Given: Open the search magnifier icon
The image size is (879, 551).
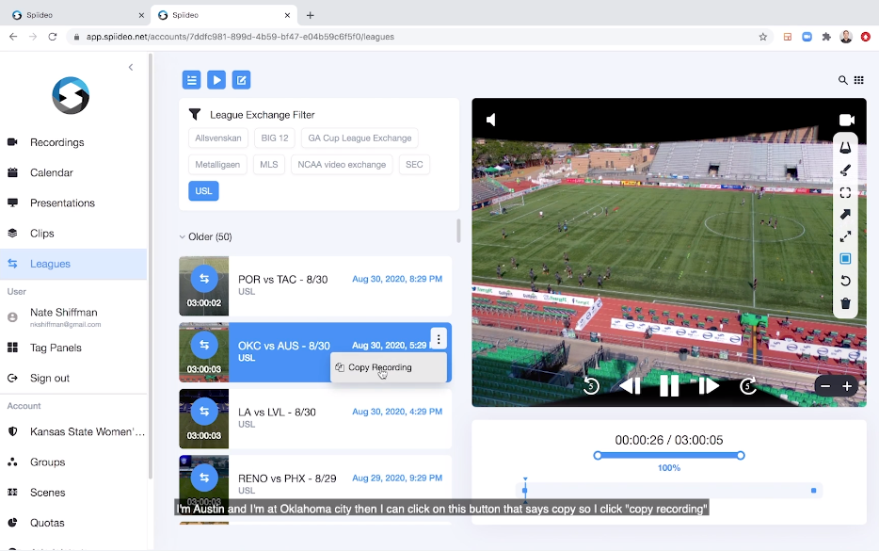Looking at the screenshot, I should 843,80.
